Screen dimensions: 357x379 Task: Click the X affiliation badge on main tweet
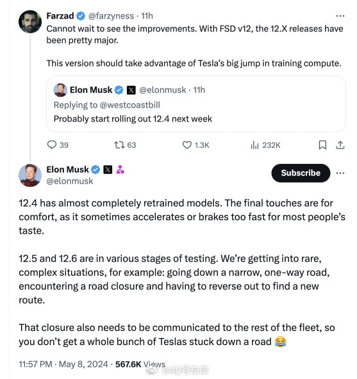tap(108, 170)
